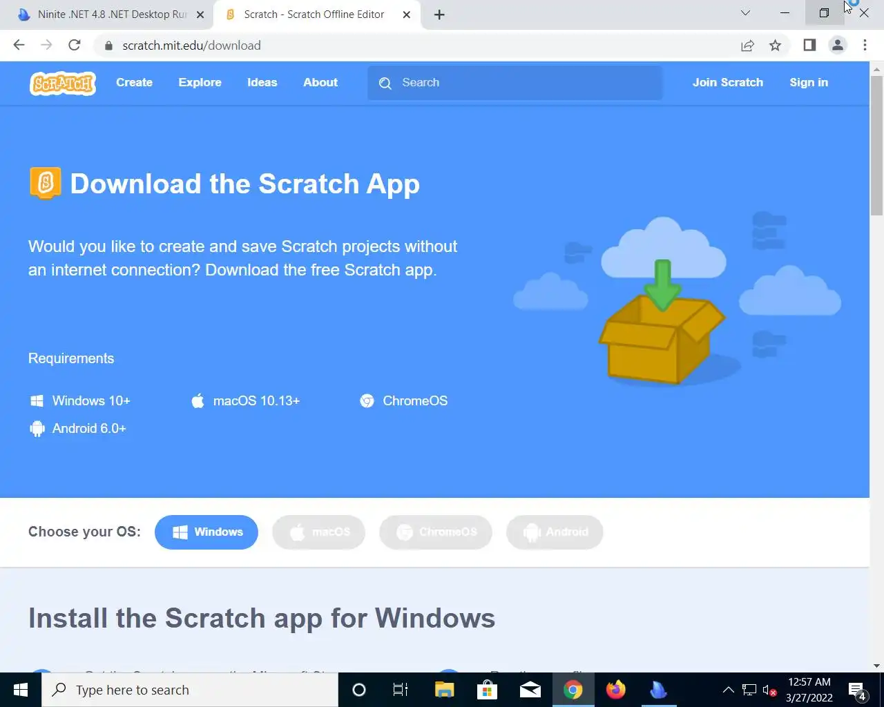Select Android as your OS
The height and width of the screenshot is (707, 884).
point(555,532)
